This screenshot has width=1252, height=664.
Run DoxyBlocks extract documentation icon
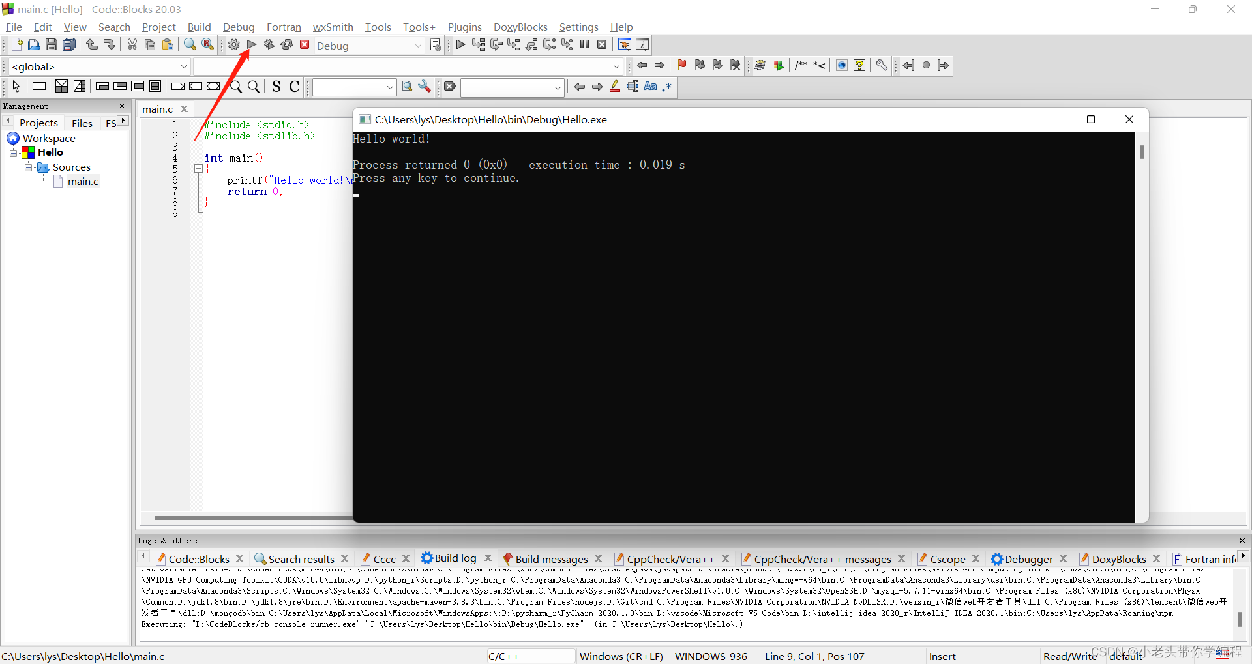pyautogui.click(x=778, y=65)
